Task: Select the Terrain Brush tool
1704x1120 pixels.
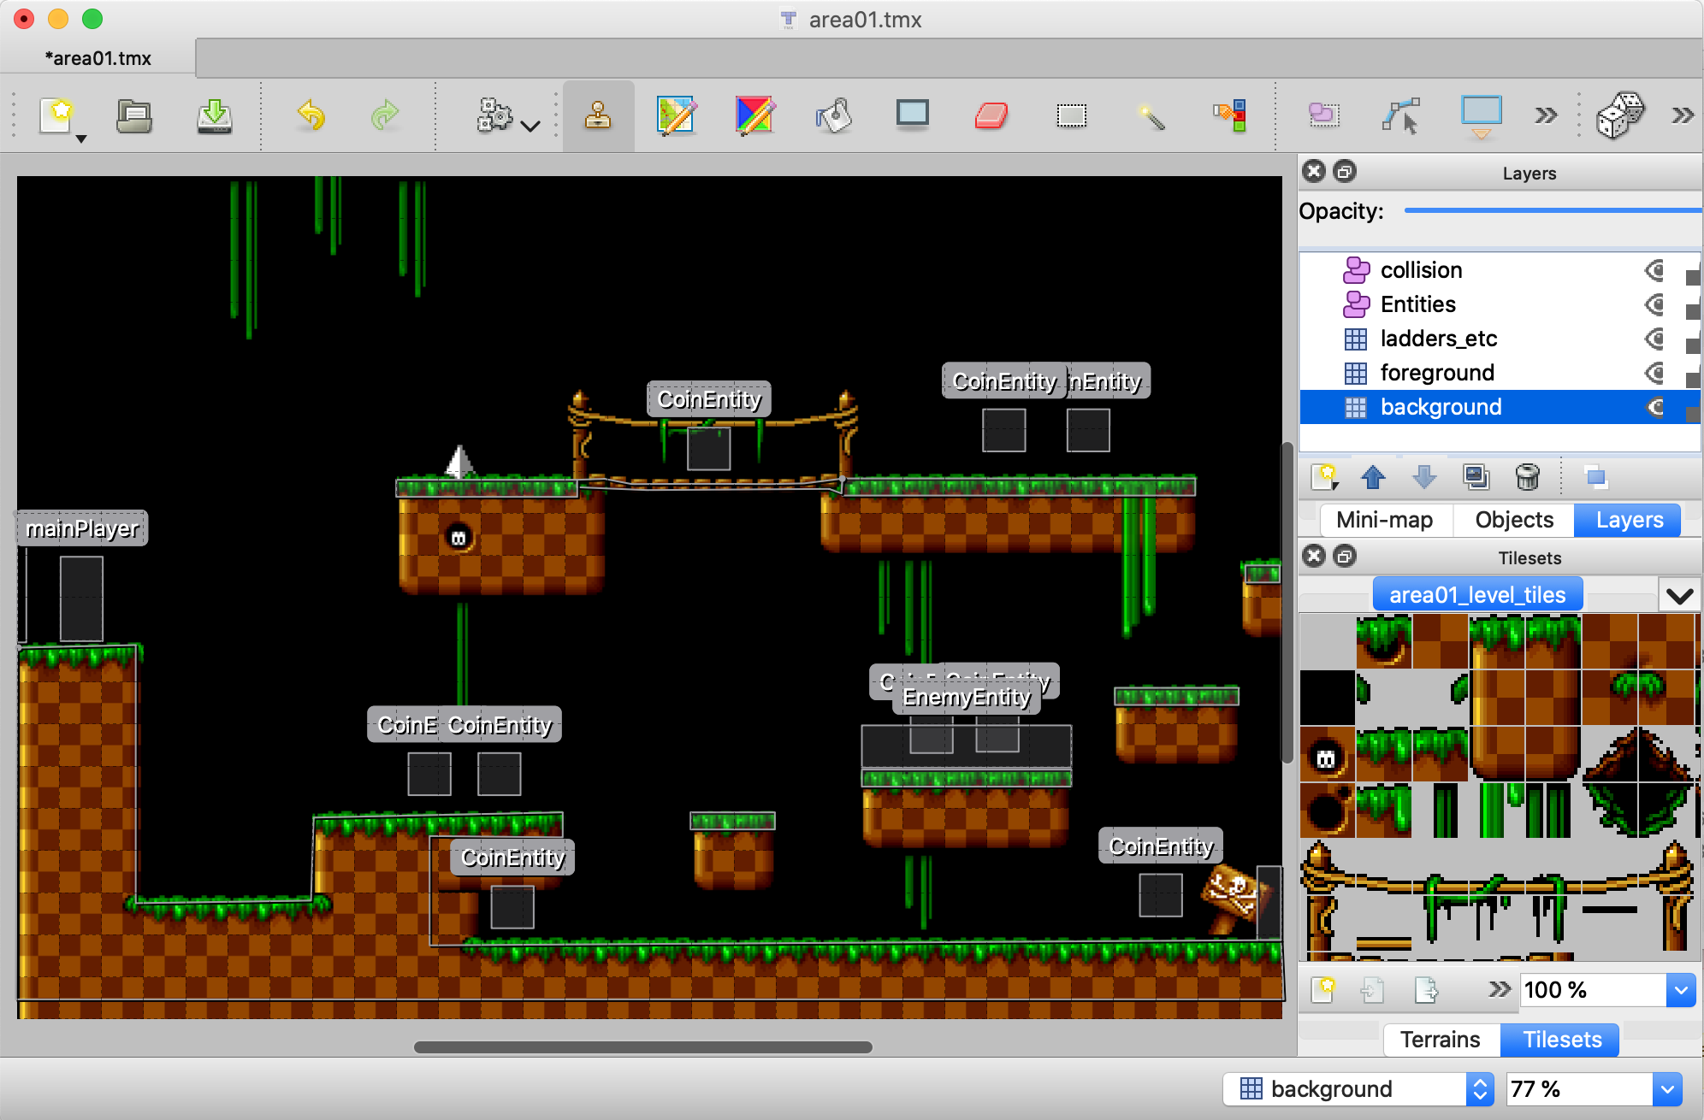Action: point(677,115)
